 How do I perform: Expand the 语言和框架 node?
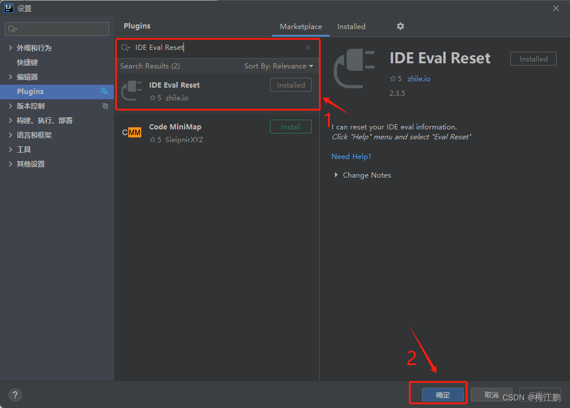click(x=10, y=135)
